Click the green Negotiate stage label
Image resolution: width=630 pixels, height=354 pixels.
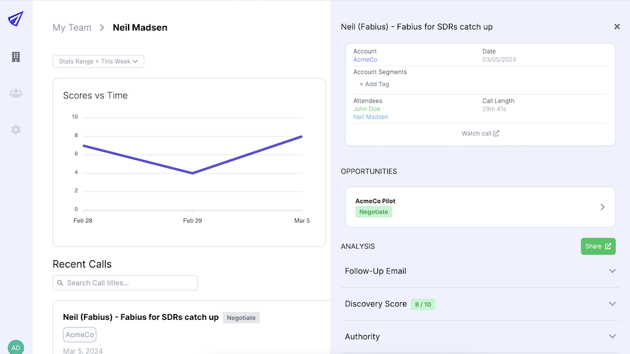click(373, 212)
